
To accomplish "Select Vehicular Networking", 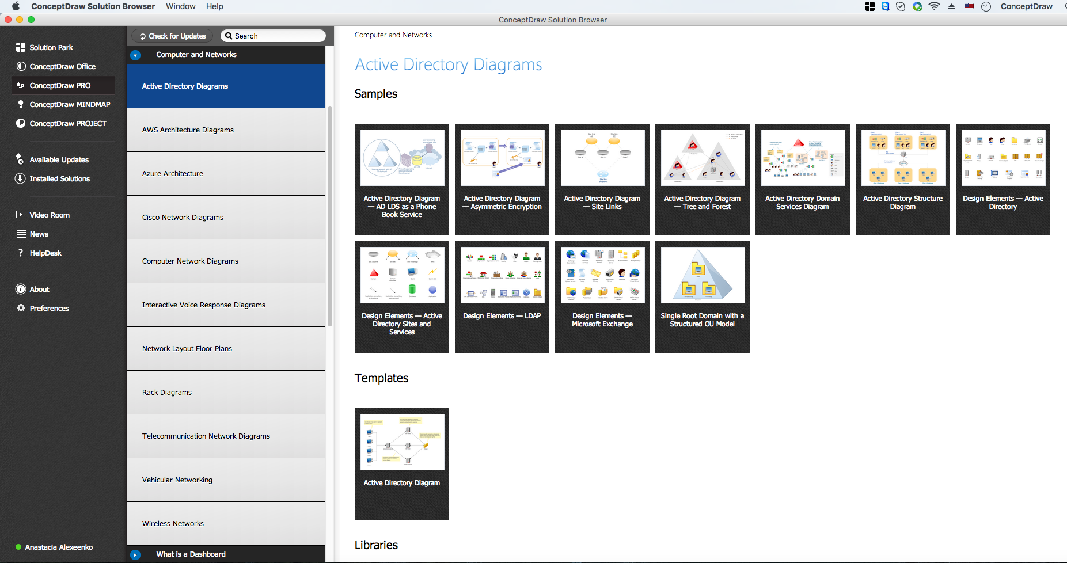I will pyautogui.click(x=226, y=480).
